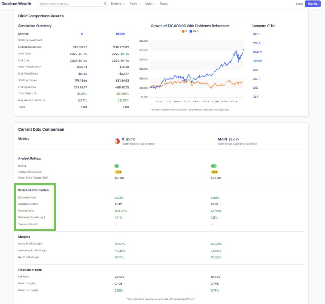This screenshot has width=325, height=304.
Task: Open the Lists dropdown menu
Action: point(150,4)
